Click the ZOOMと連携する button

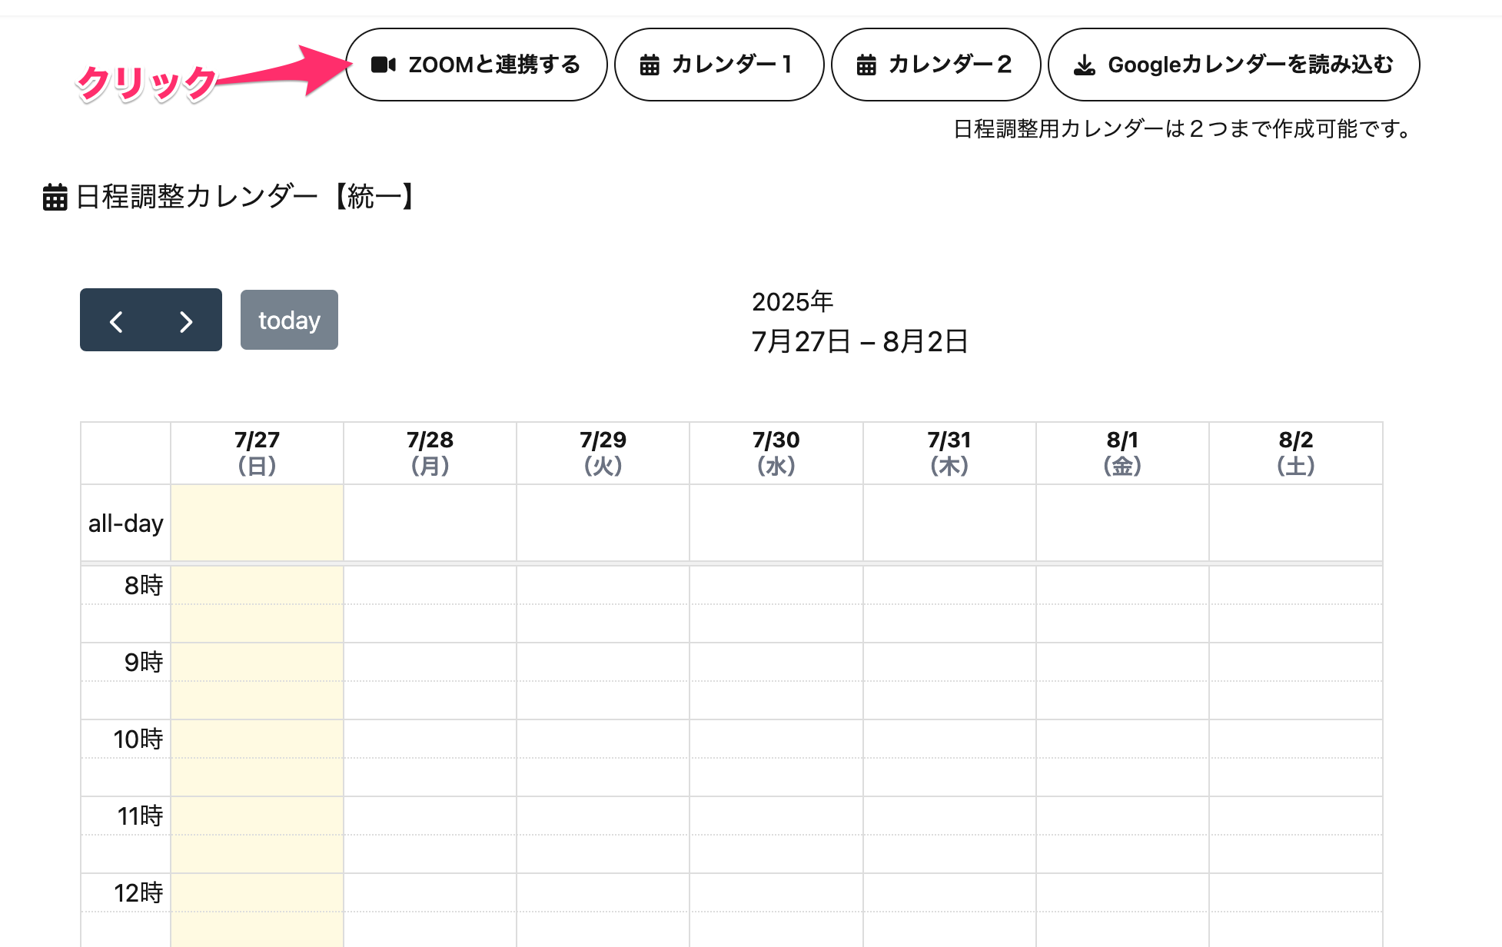click(x=477, y=65)
